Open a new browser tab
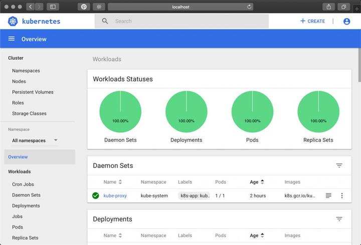Image resolution: width=361 pixels, height=245 pixels. (x=357, y=8)
